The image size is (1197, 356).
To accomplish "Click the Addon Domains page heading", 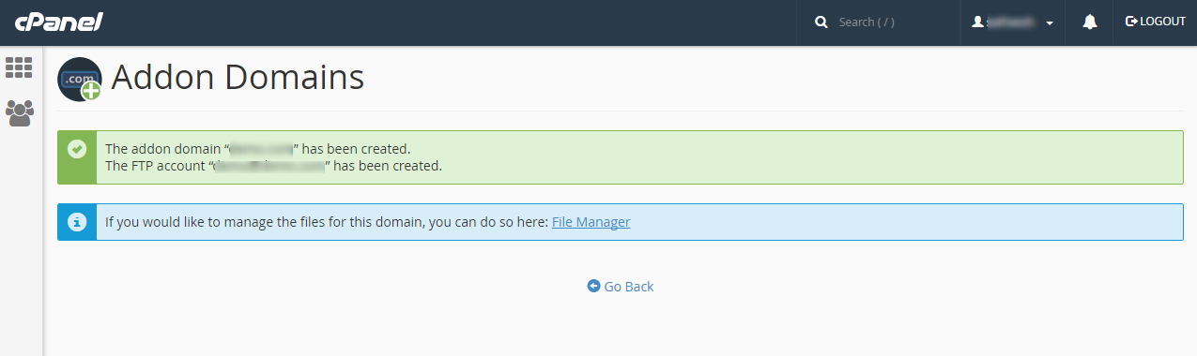I will pyautogui.click(x=238, y=77).
